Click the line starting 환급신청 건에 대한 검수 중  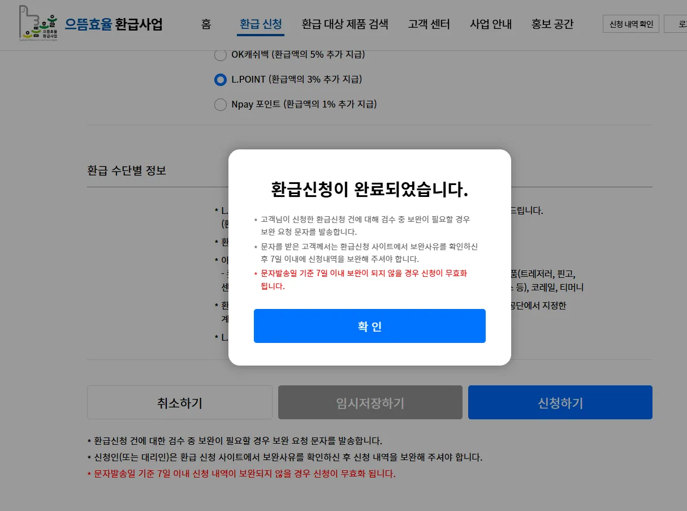pos(235,441)
